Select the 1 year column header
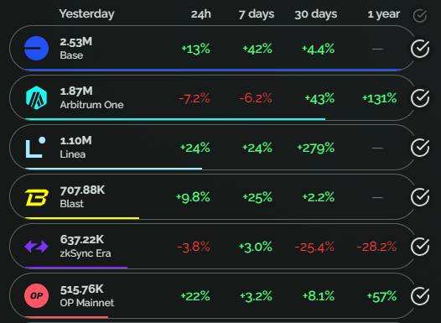The height and width of the screenshot is (323, 441). pos(384,14)
